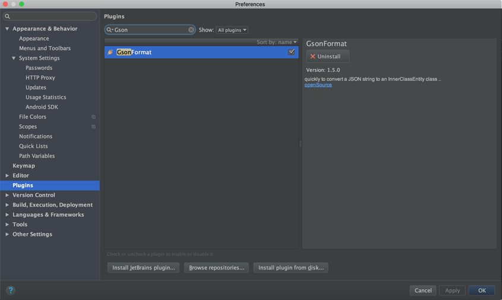Click the help question mark icon
Viewport: 502px width, 300px height.
(11, 290)
